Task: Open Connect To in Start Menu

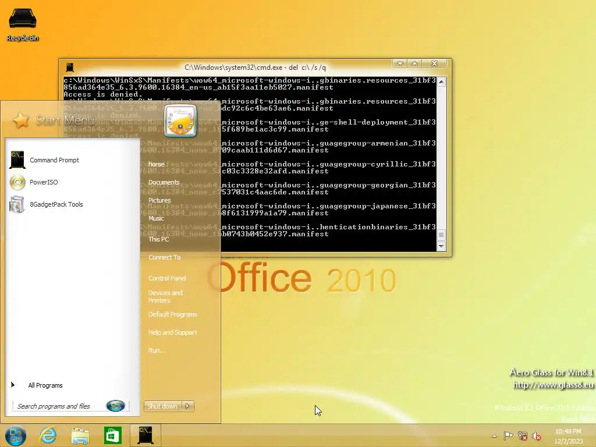Action: click(x=164, y=257)
